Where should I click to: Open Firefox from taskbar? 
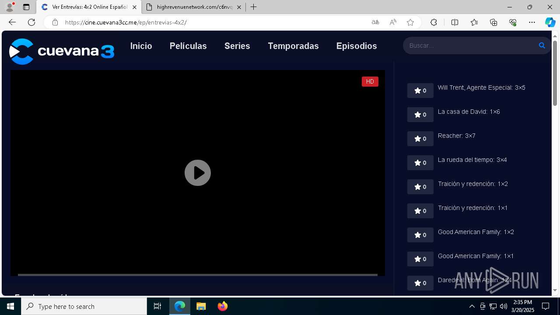tap(223, 306)
